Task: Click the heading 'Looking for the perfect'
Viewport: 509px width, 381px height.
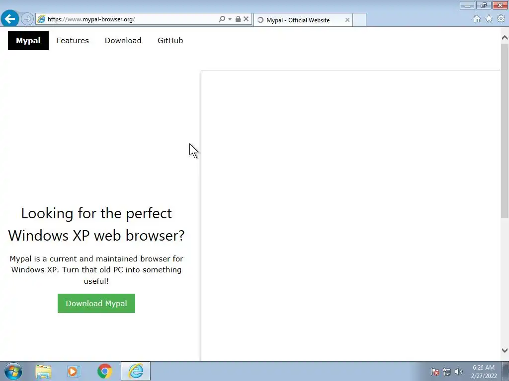Action: pos(96,213)
